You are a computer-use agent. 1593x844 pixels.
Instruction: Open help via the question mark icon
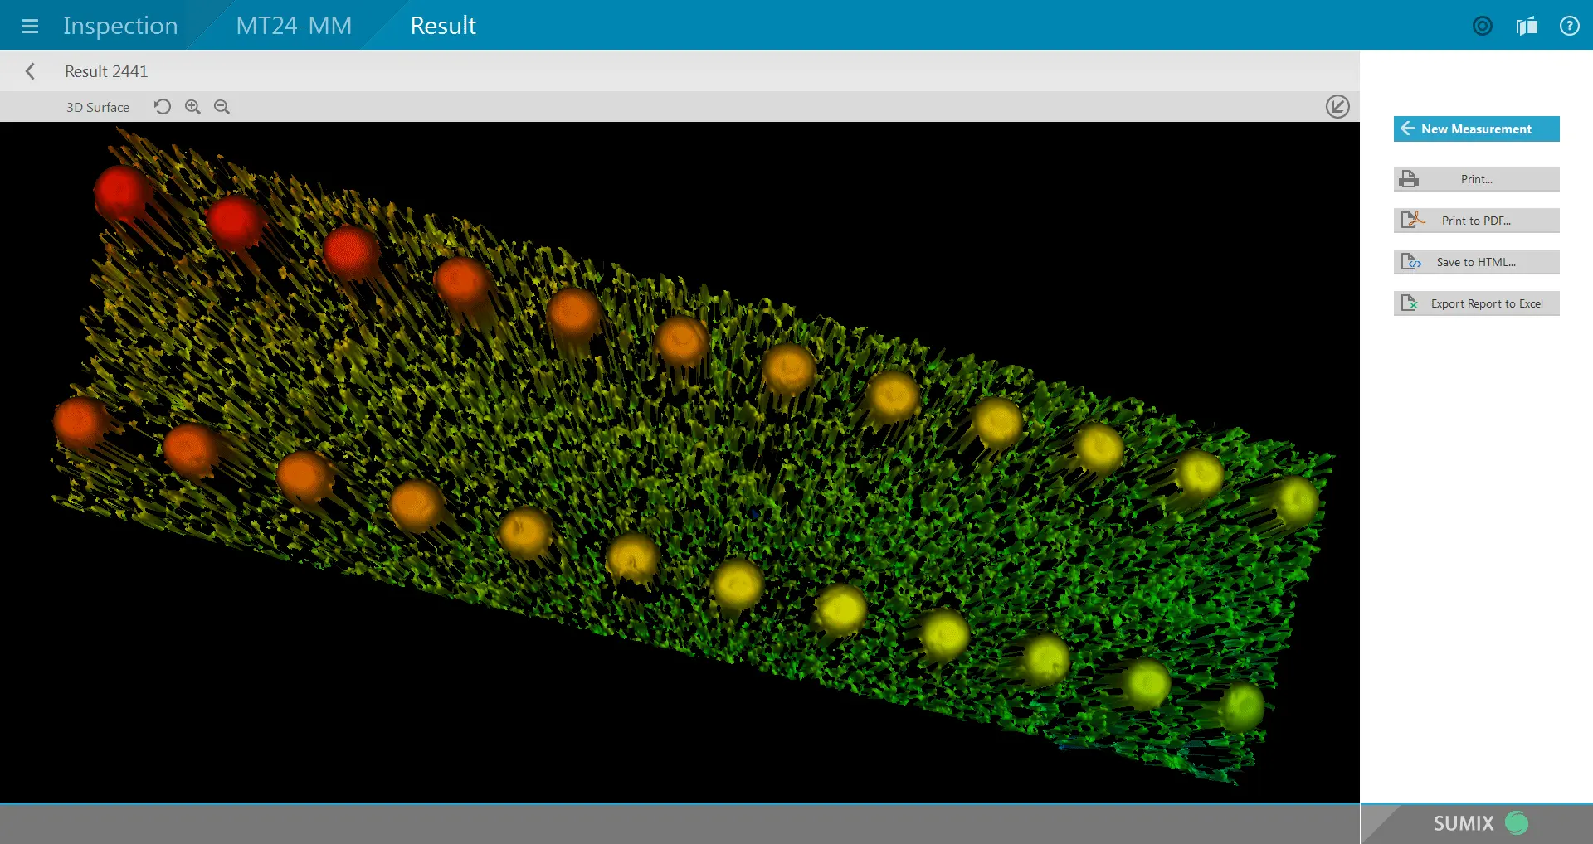(x=1568, y=26)
